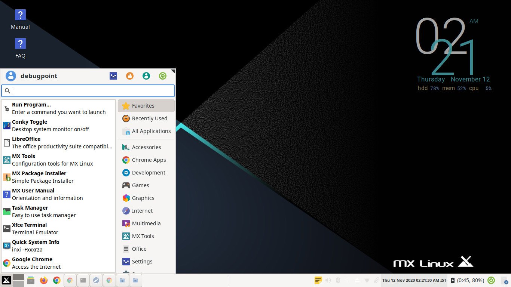Open the file manager launcher on the panel
The image size is (511, 287).
click(31, 280)
